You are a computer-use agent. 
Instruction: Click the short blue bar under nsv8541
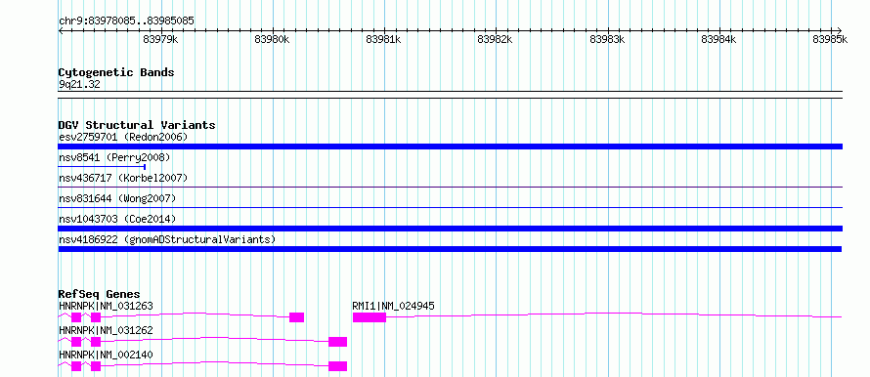(x=102, y=166)
